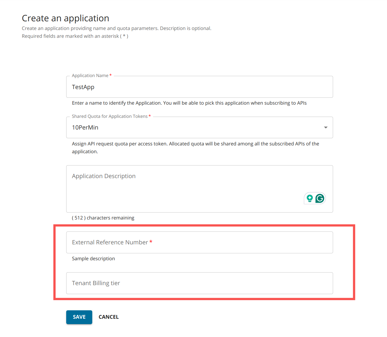
Task: Click the Sample description helper text
Action: click(x=93, y=258)
